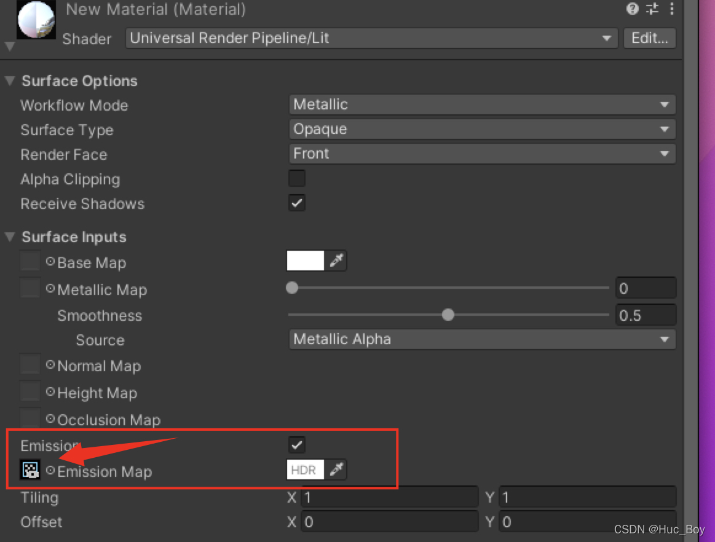Image resolution: width=715 pixels, height=542 pixels.
Task: Open the white Base Map color swatch
Action: [x=305, y=261]
